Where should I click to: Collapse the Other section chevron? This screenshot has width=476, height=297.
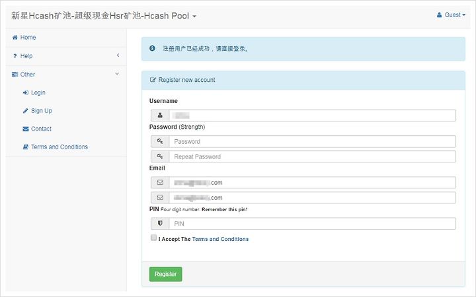pyautogui.click(x=117, y=74)
